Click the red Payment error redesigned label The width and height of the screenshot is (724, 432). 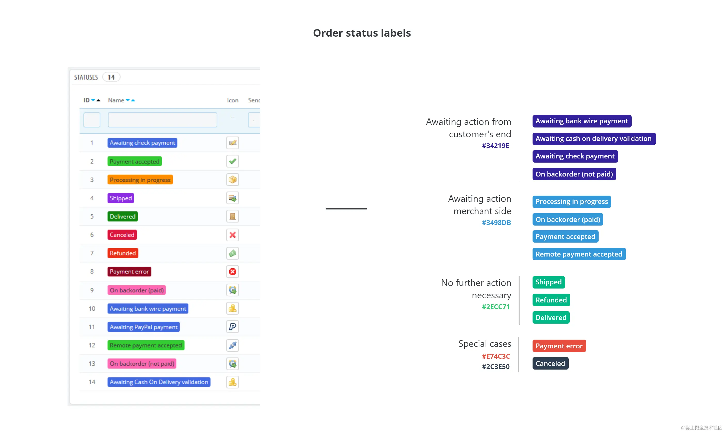coord(559,346)
